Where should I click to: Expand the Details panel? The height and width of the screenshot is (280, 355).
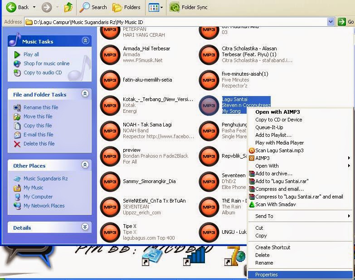click(85, 227)
